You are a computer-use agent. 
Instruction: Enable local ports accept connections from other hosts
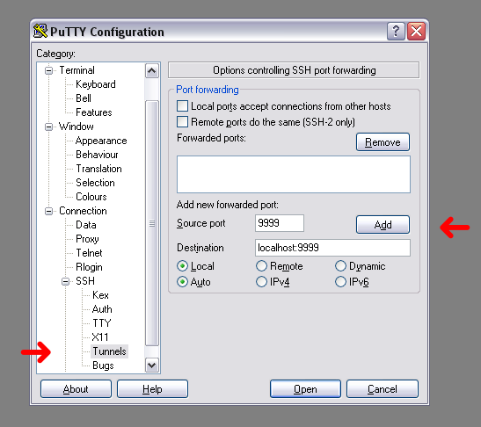point(182,106)
